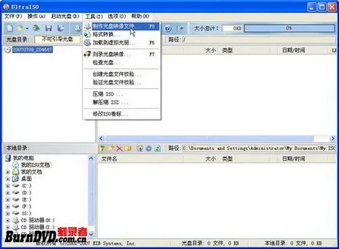
Task: Choose 制作光盘映像文件 F8 menu entry
Action: coord(122,26)
